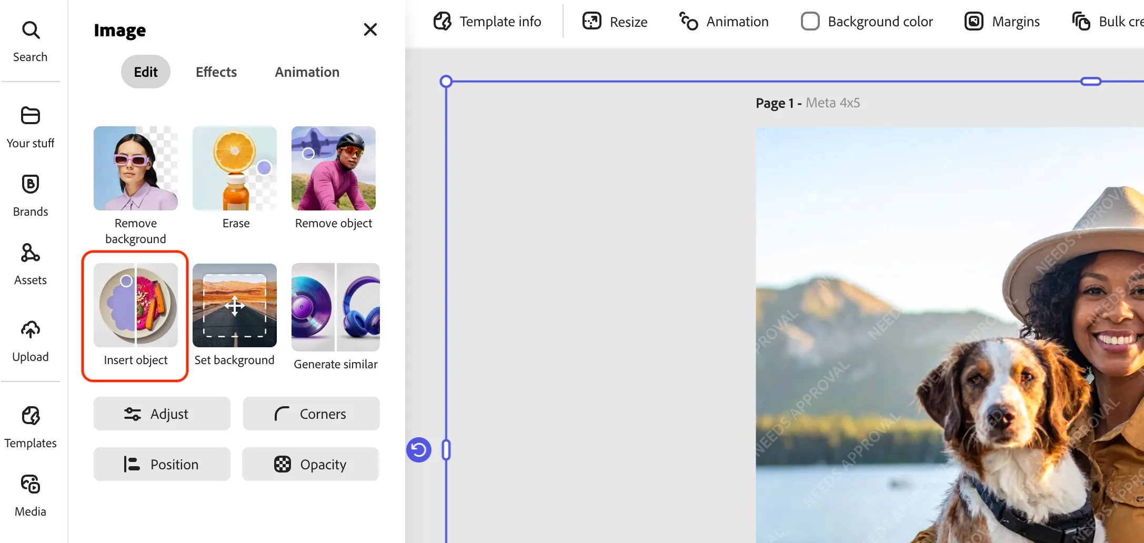Open the Upload panel
This screenshot has height=543, width=1144.
click(31, 341)
